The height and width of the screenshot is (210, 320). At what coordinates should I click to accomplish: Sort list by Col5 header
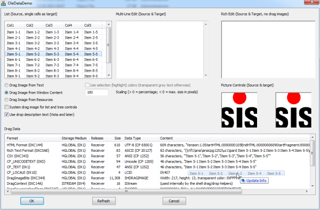(92, 25)
